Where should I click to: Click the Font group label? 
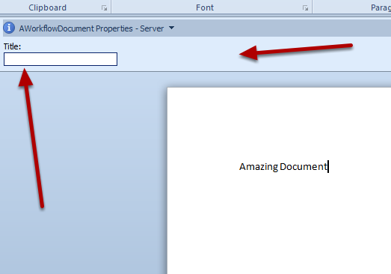point(205,7)
